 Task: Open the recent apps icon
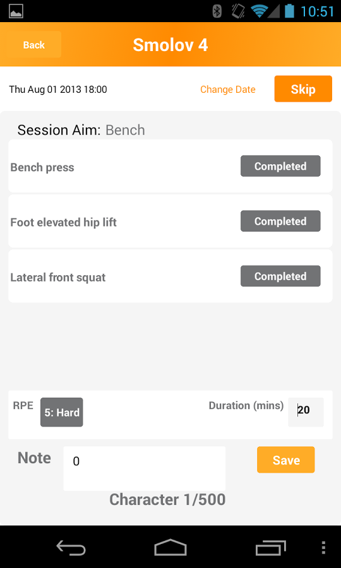[270, 547]
